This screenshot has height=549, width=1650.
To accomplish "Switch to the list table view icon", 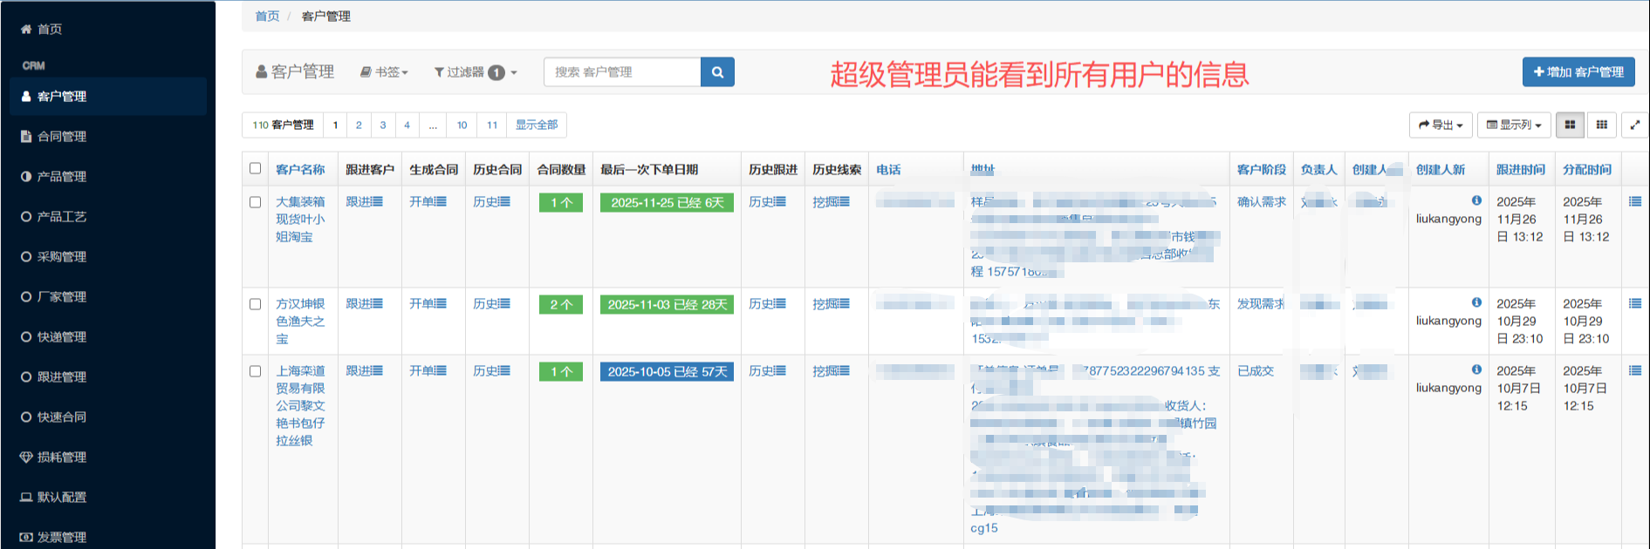I will tap(1570, 125).
